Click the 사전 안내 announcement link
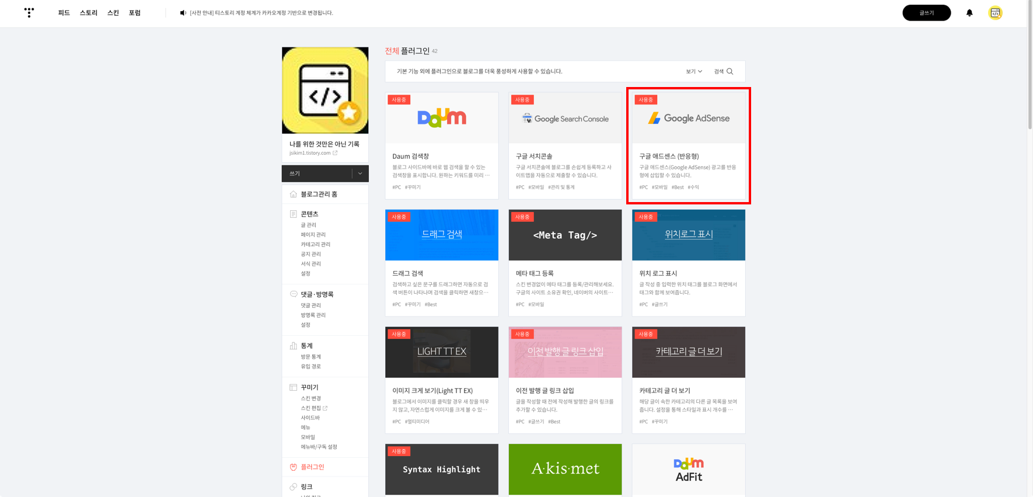 click(261, 13)
